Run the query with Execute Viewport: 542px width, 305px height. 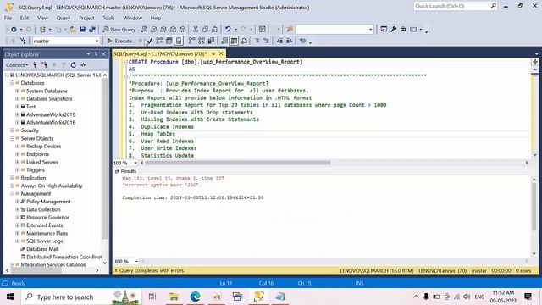click(120, 41)
